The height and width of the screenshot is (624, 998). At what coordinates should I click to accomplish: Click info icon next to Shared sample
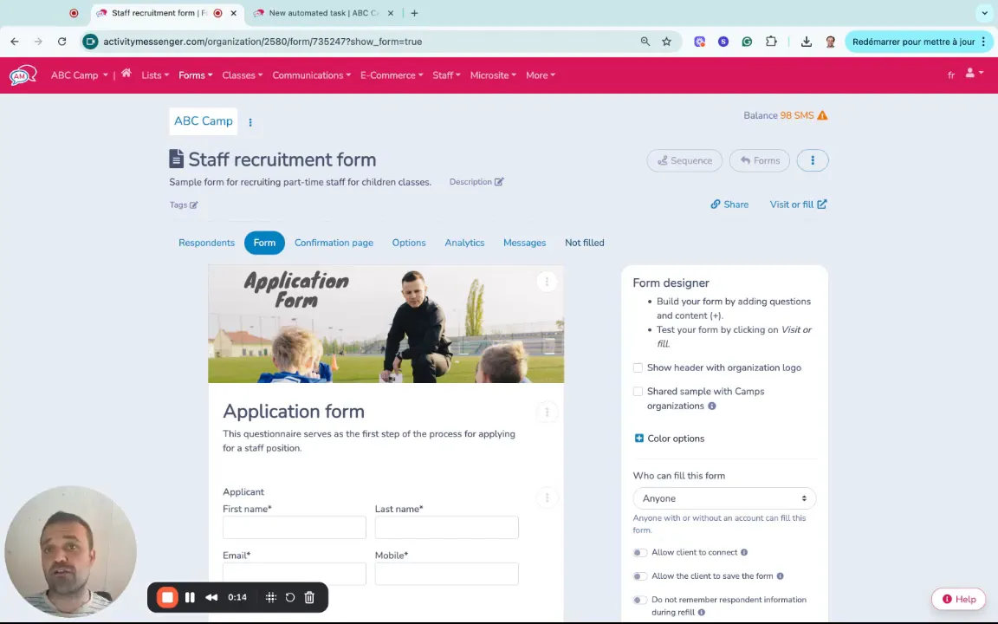coord(711,406)
